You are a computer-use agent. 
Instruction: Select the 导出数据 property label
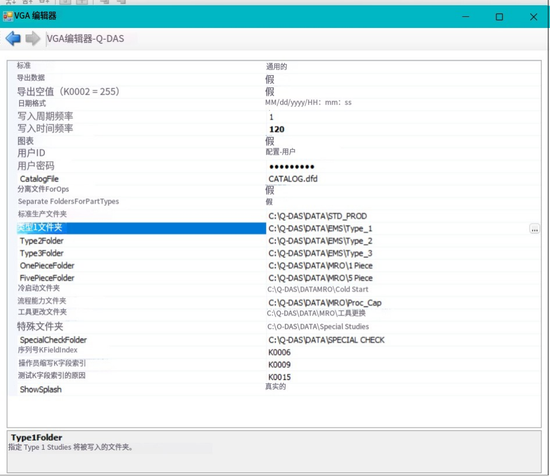(x=31, y=78)
